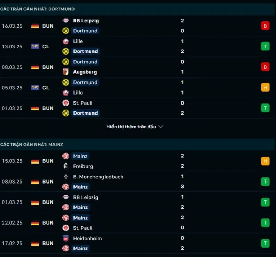
Task: Click the Dortmund badge in the first match row
Action: coord(66,31)
